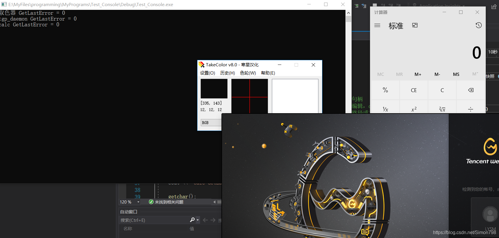Click the question-mark list toolbar icon
The height and width of the screenshot is (238, 499).
[364, 6]
